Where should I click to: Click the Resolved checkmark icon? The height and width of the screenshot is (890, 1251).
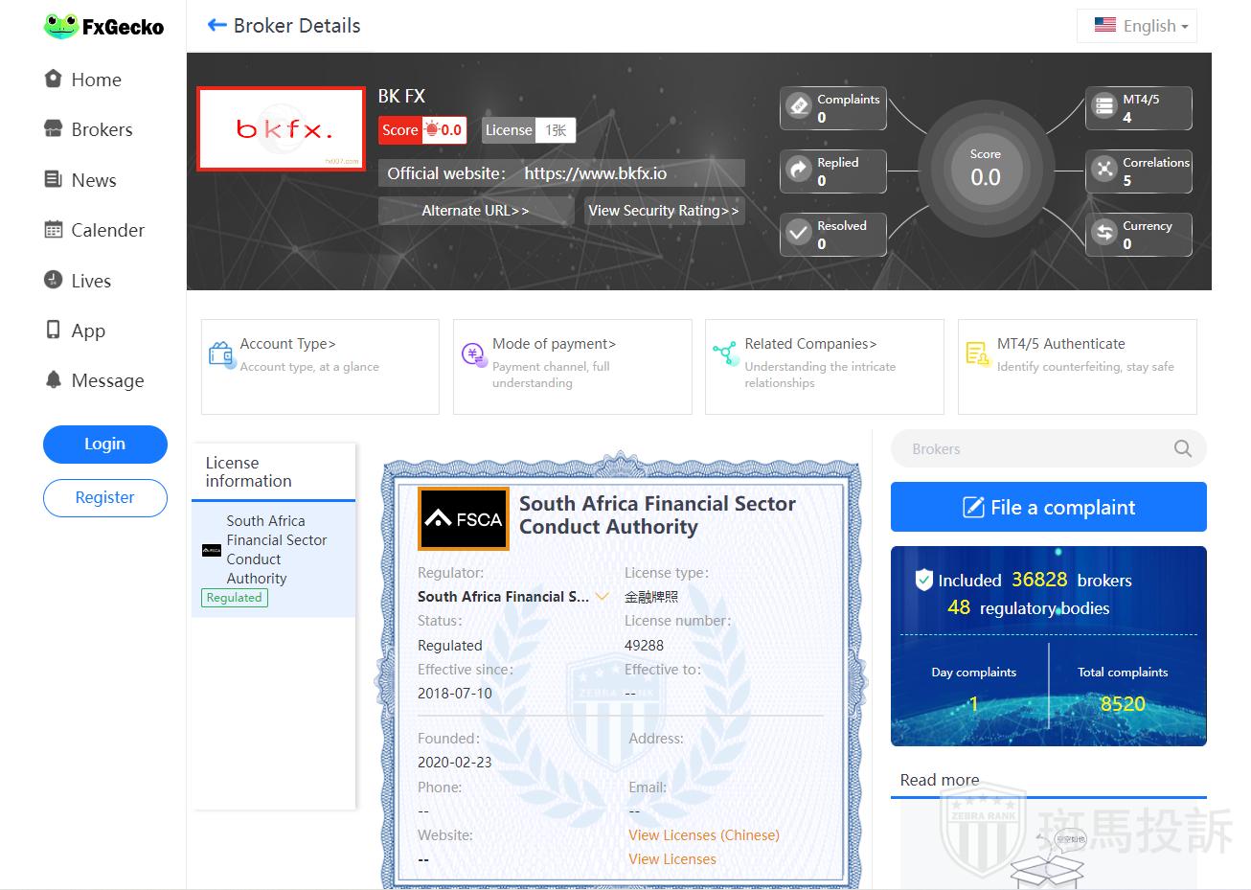pyautogui.click(x=798, y=233)
